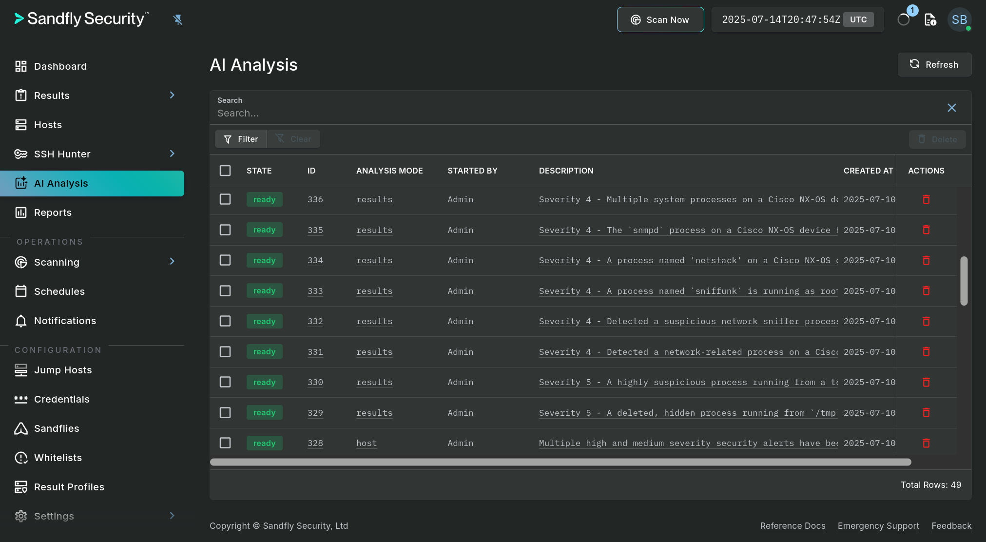The width and height of the screenshot is (986, 542).
Task: Click the Scan Now button
Action: pyautogui.click(x=660, y=19)
